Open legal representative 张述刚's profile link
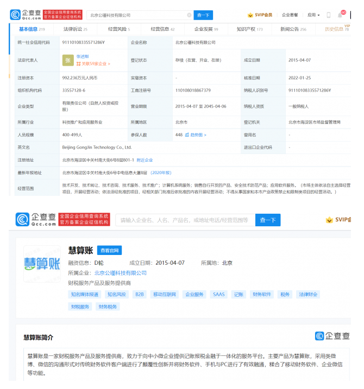Viewport: 364px width, 389px height. click(x=83, y=56)
